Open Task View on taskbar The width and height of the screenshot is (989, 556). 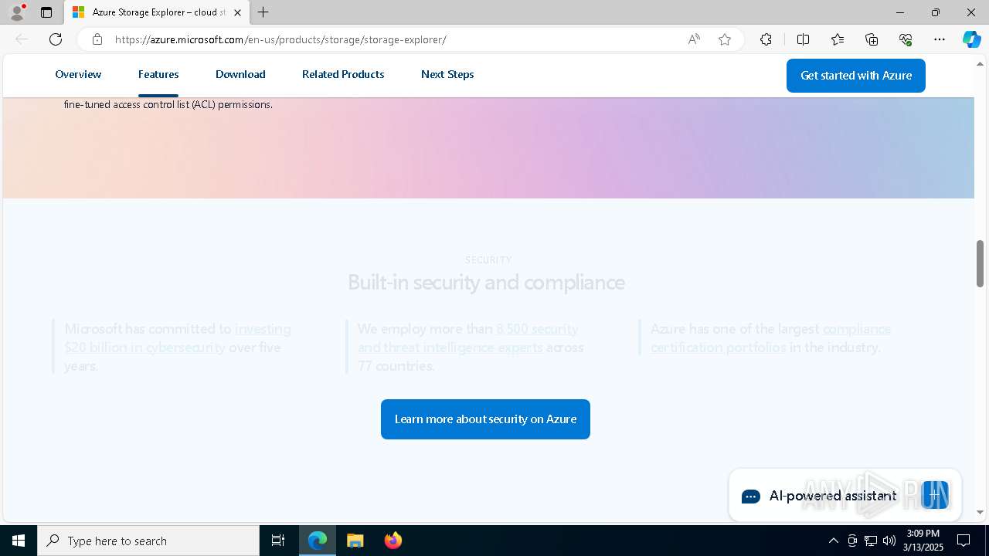tap(278, 541)
